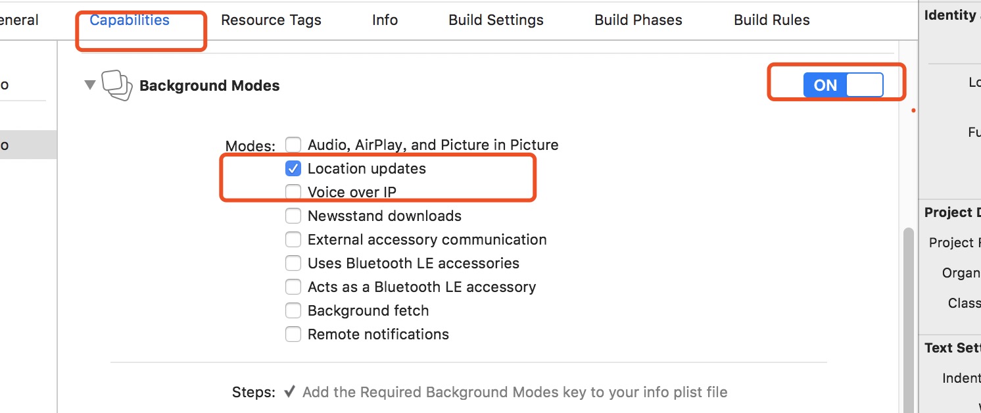Collapse the Background Modes section
The height and width of the screenshot is (413, 981).
[x=90, y=85]
